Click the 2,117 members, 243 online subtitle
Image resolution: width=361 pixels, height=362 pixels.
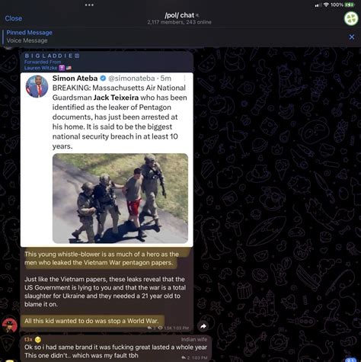coord(179,22)
